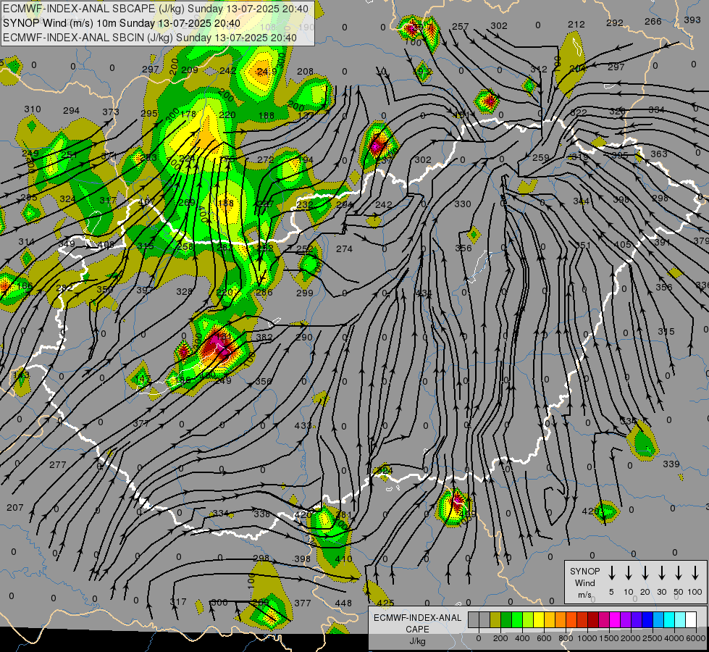The width and height of the screenshot is (709, 652).
Task: Pick the dark red swatch right of 1000 on CAPE scale
Action: pyautogui.click(x=593, y=619)
